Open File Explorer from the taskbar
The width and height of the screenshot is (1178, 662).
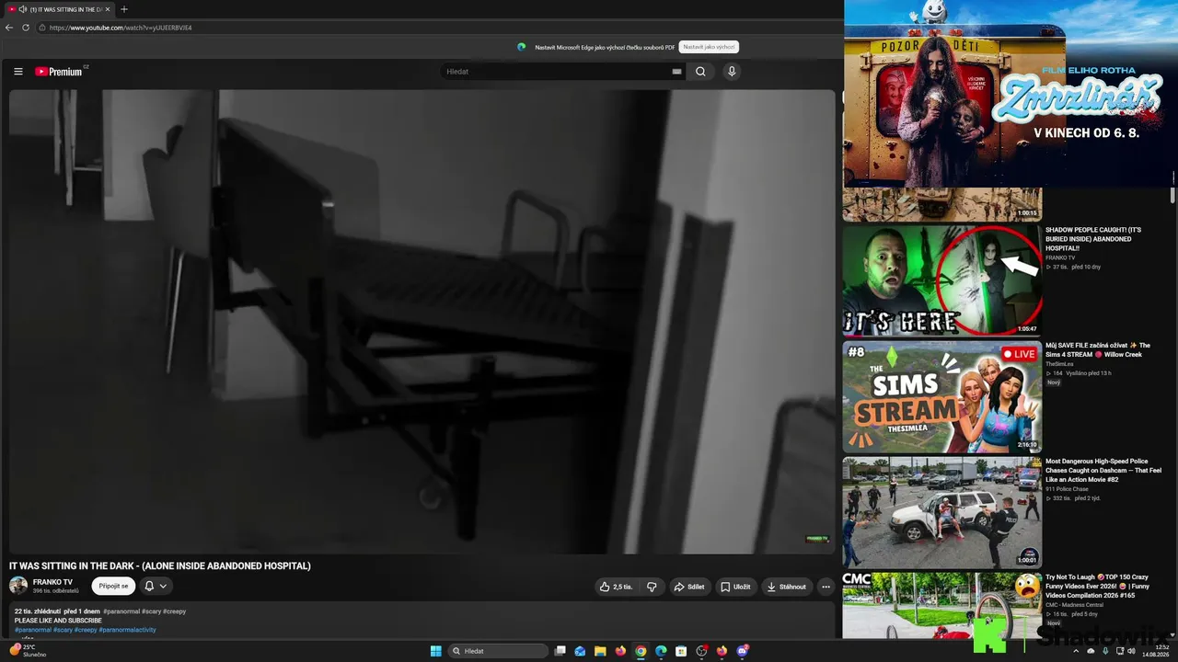(600, 651)
